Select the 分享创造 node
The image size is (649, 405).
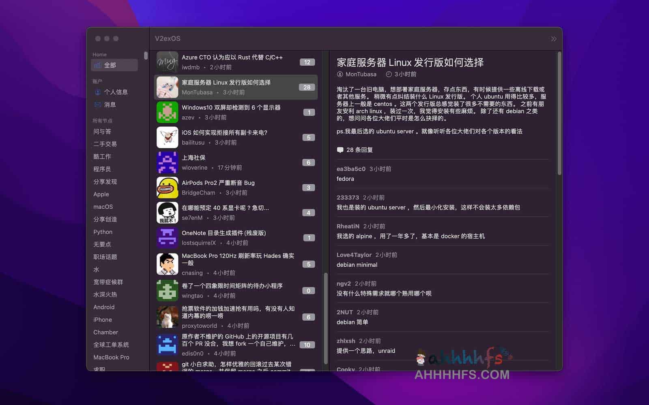point(105,220)
